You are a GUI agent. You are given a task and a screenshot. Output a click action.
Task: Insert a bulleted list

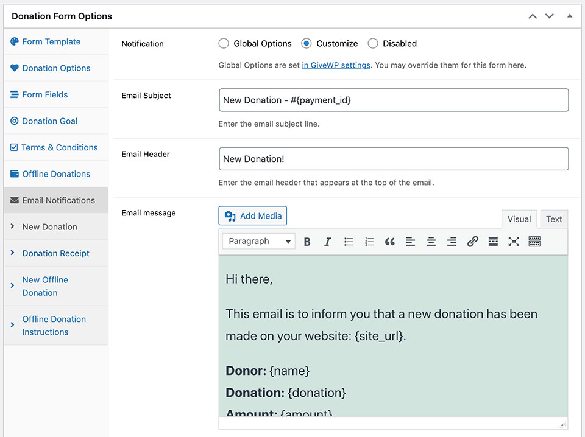349,242
